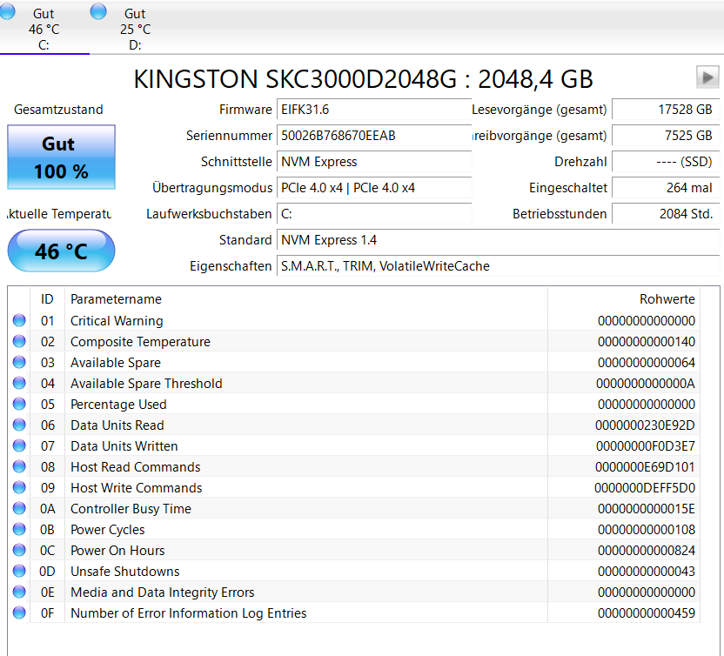
Task: Click the Eigenschaften field S.M.A.R.T., TRIM
Action: pyautogui.click(x=499, y=266)
